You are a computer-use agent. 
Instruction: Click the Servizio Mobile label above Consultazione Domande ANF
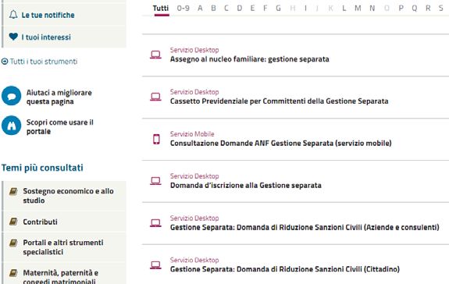pyautogui.click(x=192, y=134)
